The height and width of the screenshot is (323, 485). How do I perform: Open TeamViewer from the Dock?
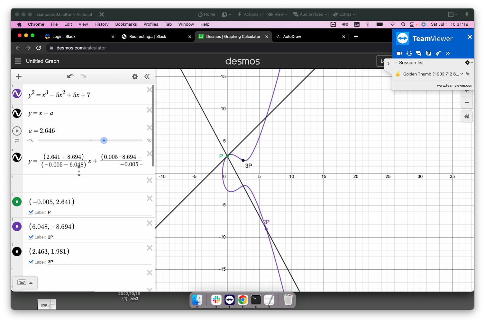pos(230,300)
